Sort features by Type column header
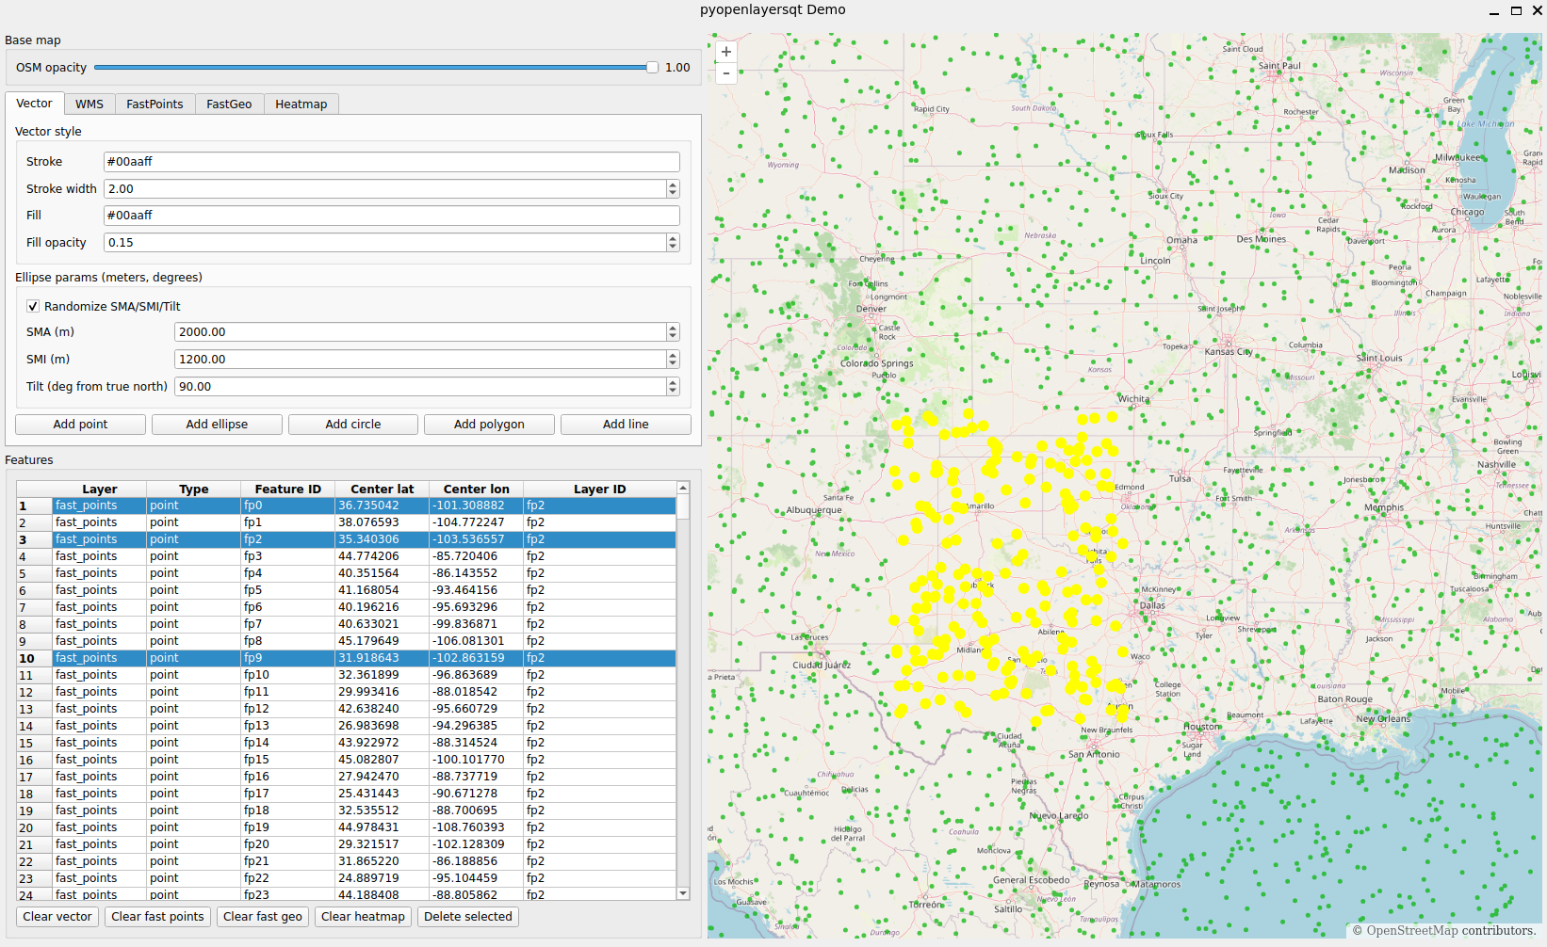 tap(194, 490)
